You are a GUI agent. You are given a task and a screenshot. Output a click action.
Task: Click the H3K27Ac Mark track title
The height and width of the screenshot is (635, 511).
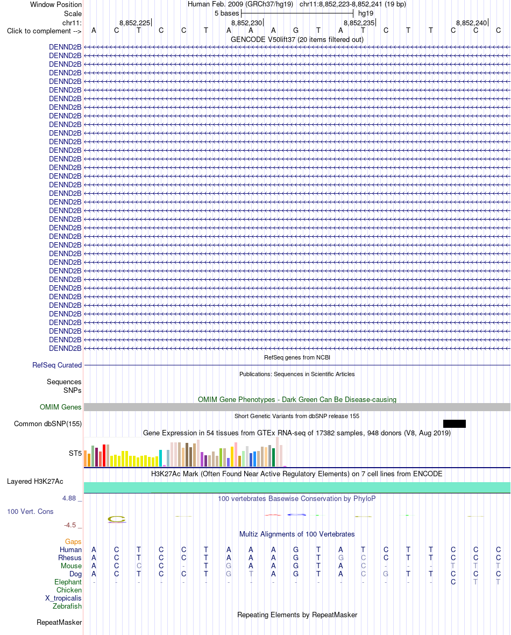tap(297, 474)
